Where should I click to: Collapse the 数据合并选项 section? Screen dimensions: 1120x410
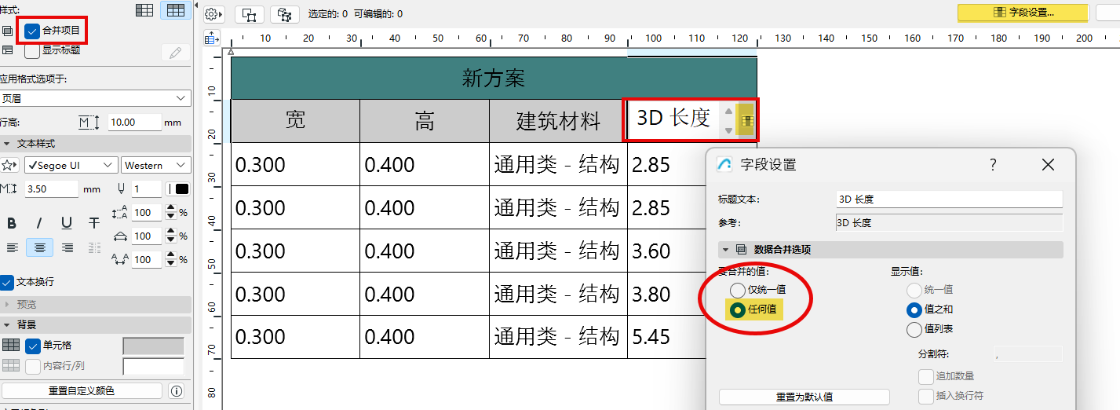724,250
